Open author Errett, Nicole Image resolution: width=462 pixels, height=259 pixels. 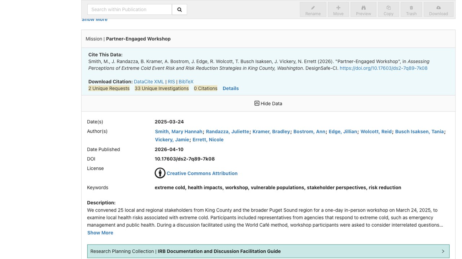[208, 140]
